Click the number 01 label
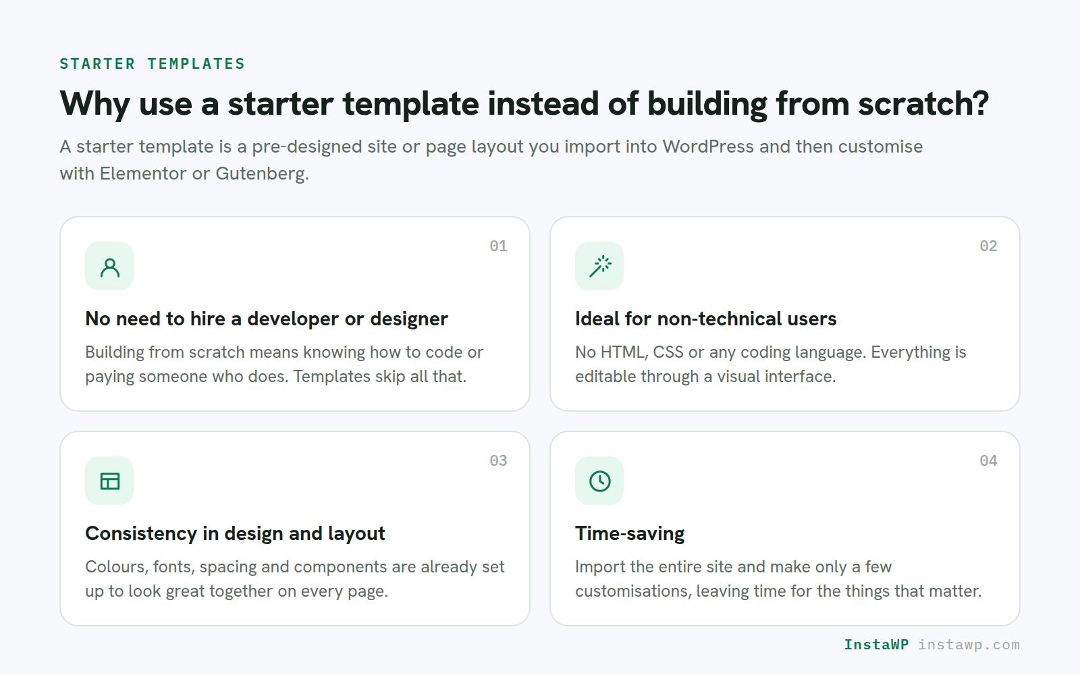The image size is (1080, 675). coord(498,246)
